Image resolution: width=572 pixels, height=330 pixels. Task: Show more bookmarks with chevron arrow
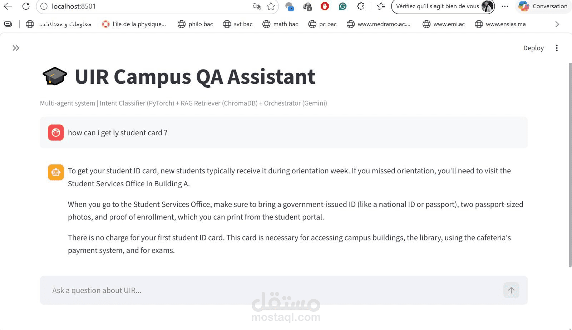coord(557,24)
